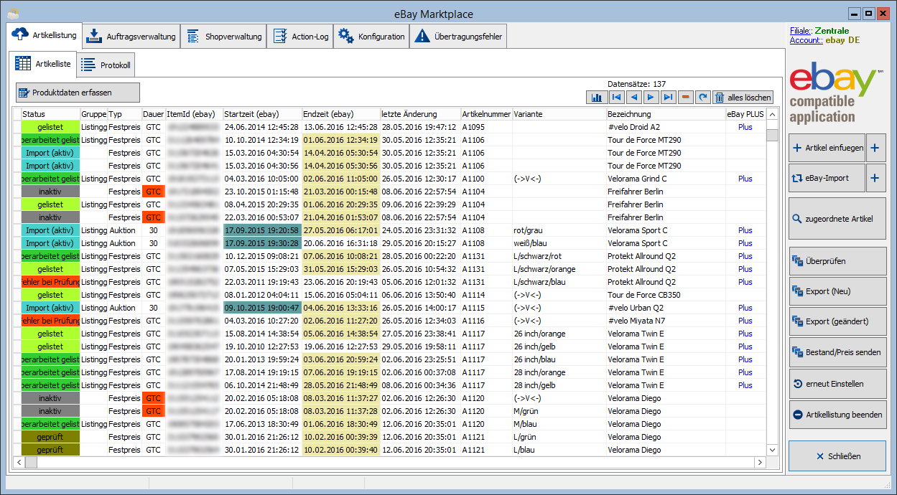Jump to first record in navigator

617,98
